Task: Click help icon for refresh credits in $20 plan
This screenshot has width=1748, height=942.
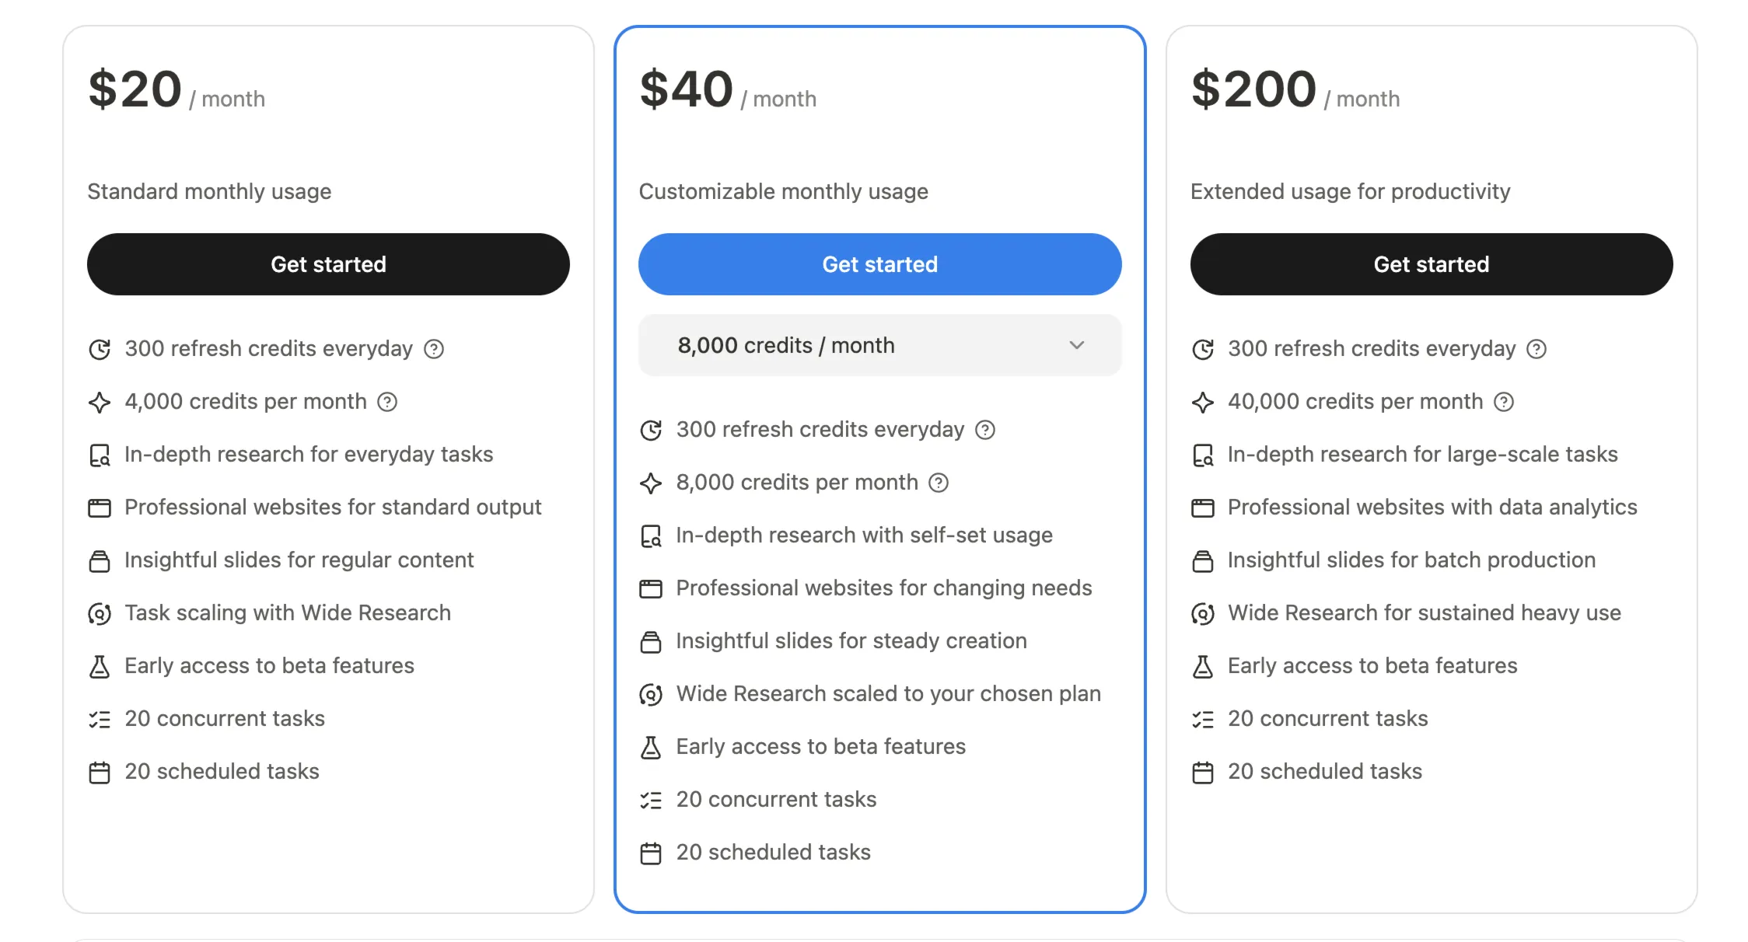Action: coord(434,349)
